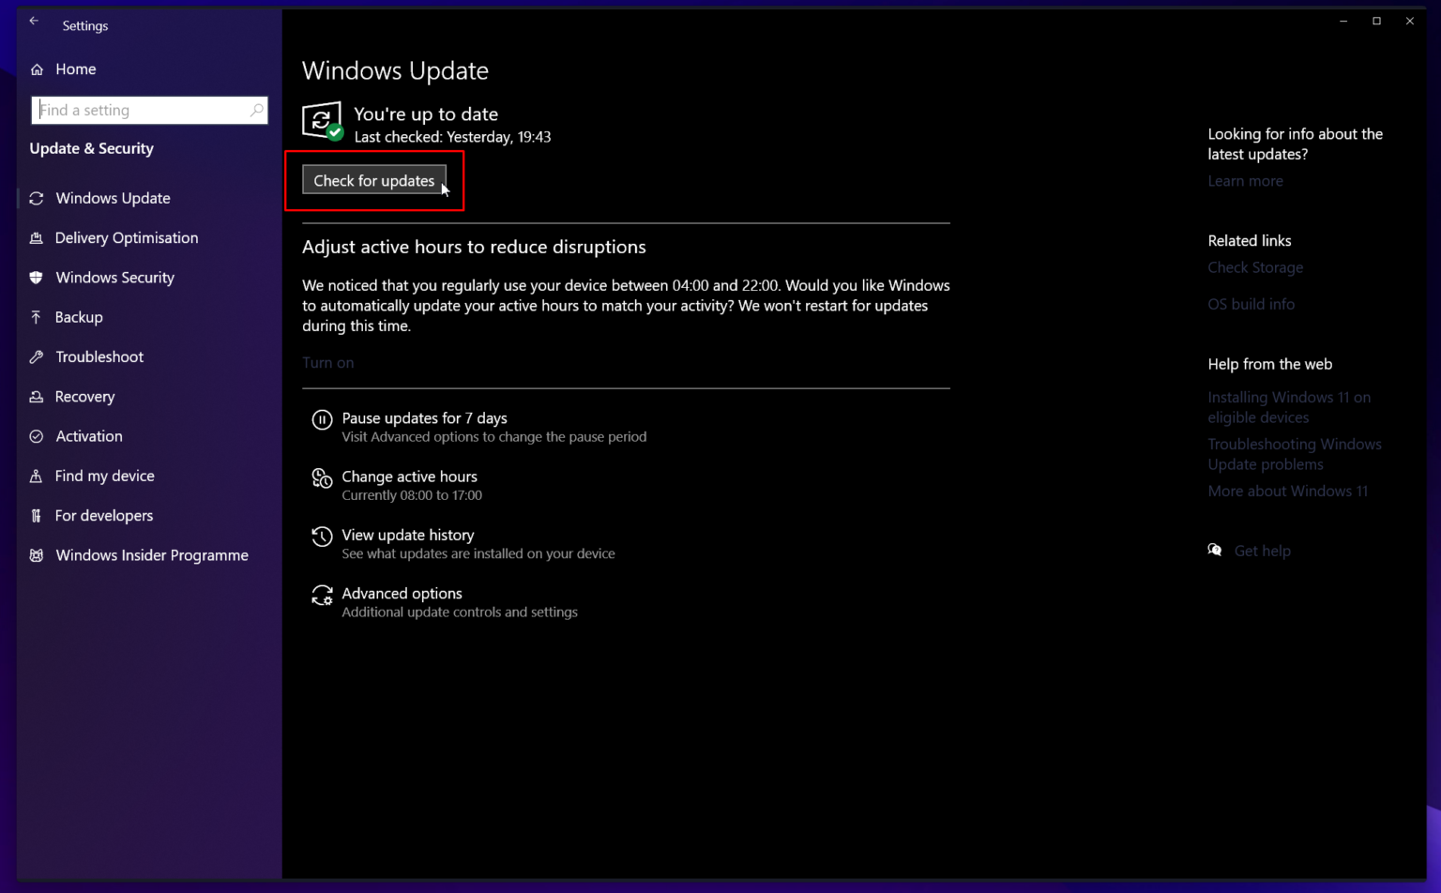
Task: Click the Get help speech bubble icon
Action: pos(1215,551)
